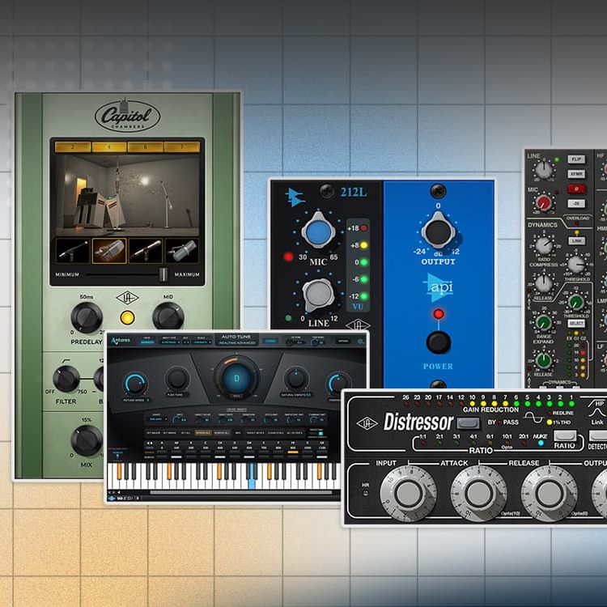
Task: Select chamber 4 tab in Capitol Chambers
Action: tap(109, 147)
